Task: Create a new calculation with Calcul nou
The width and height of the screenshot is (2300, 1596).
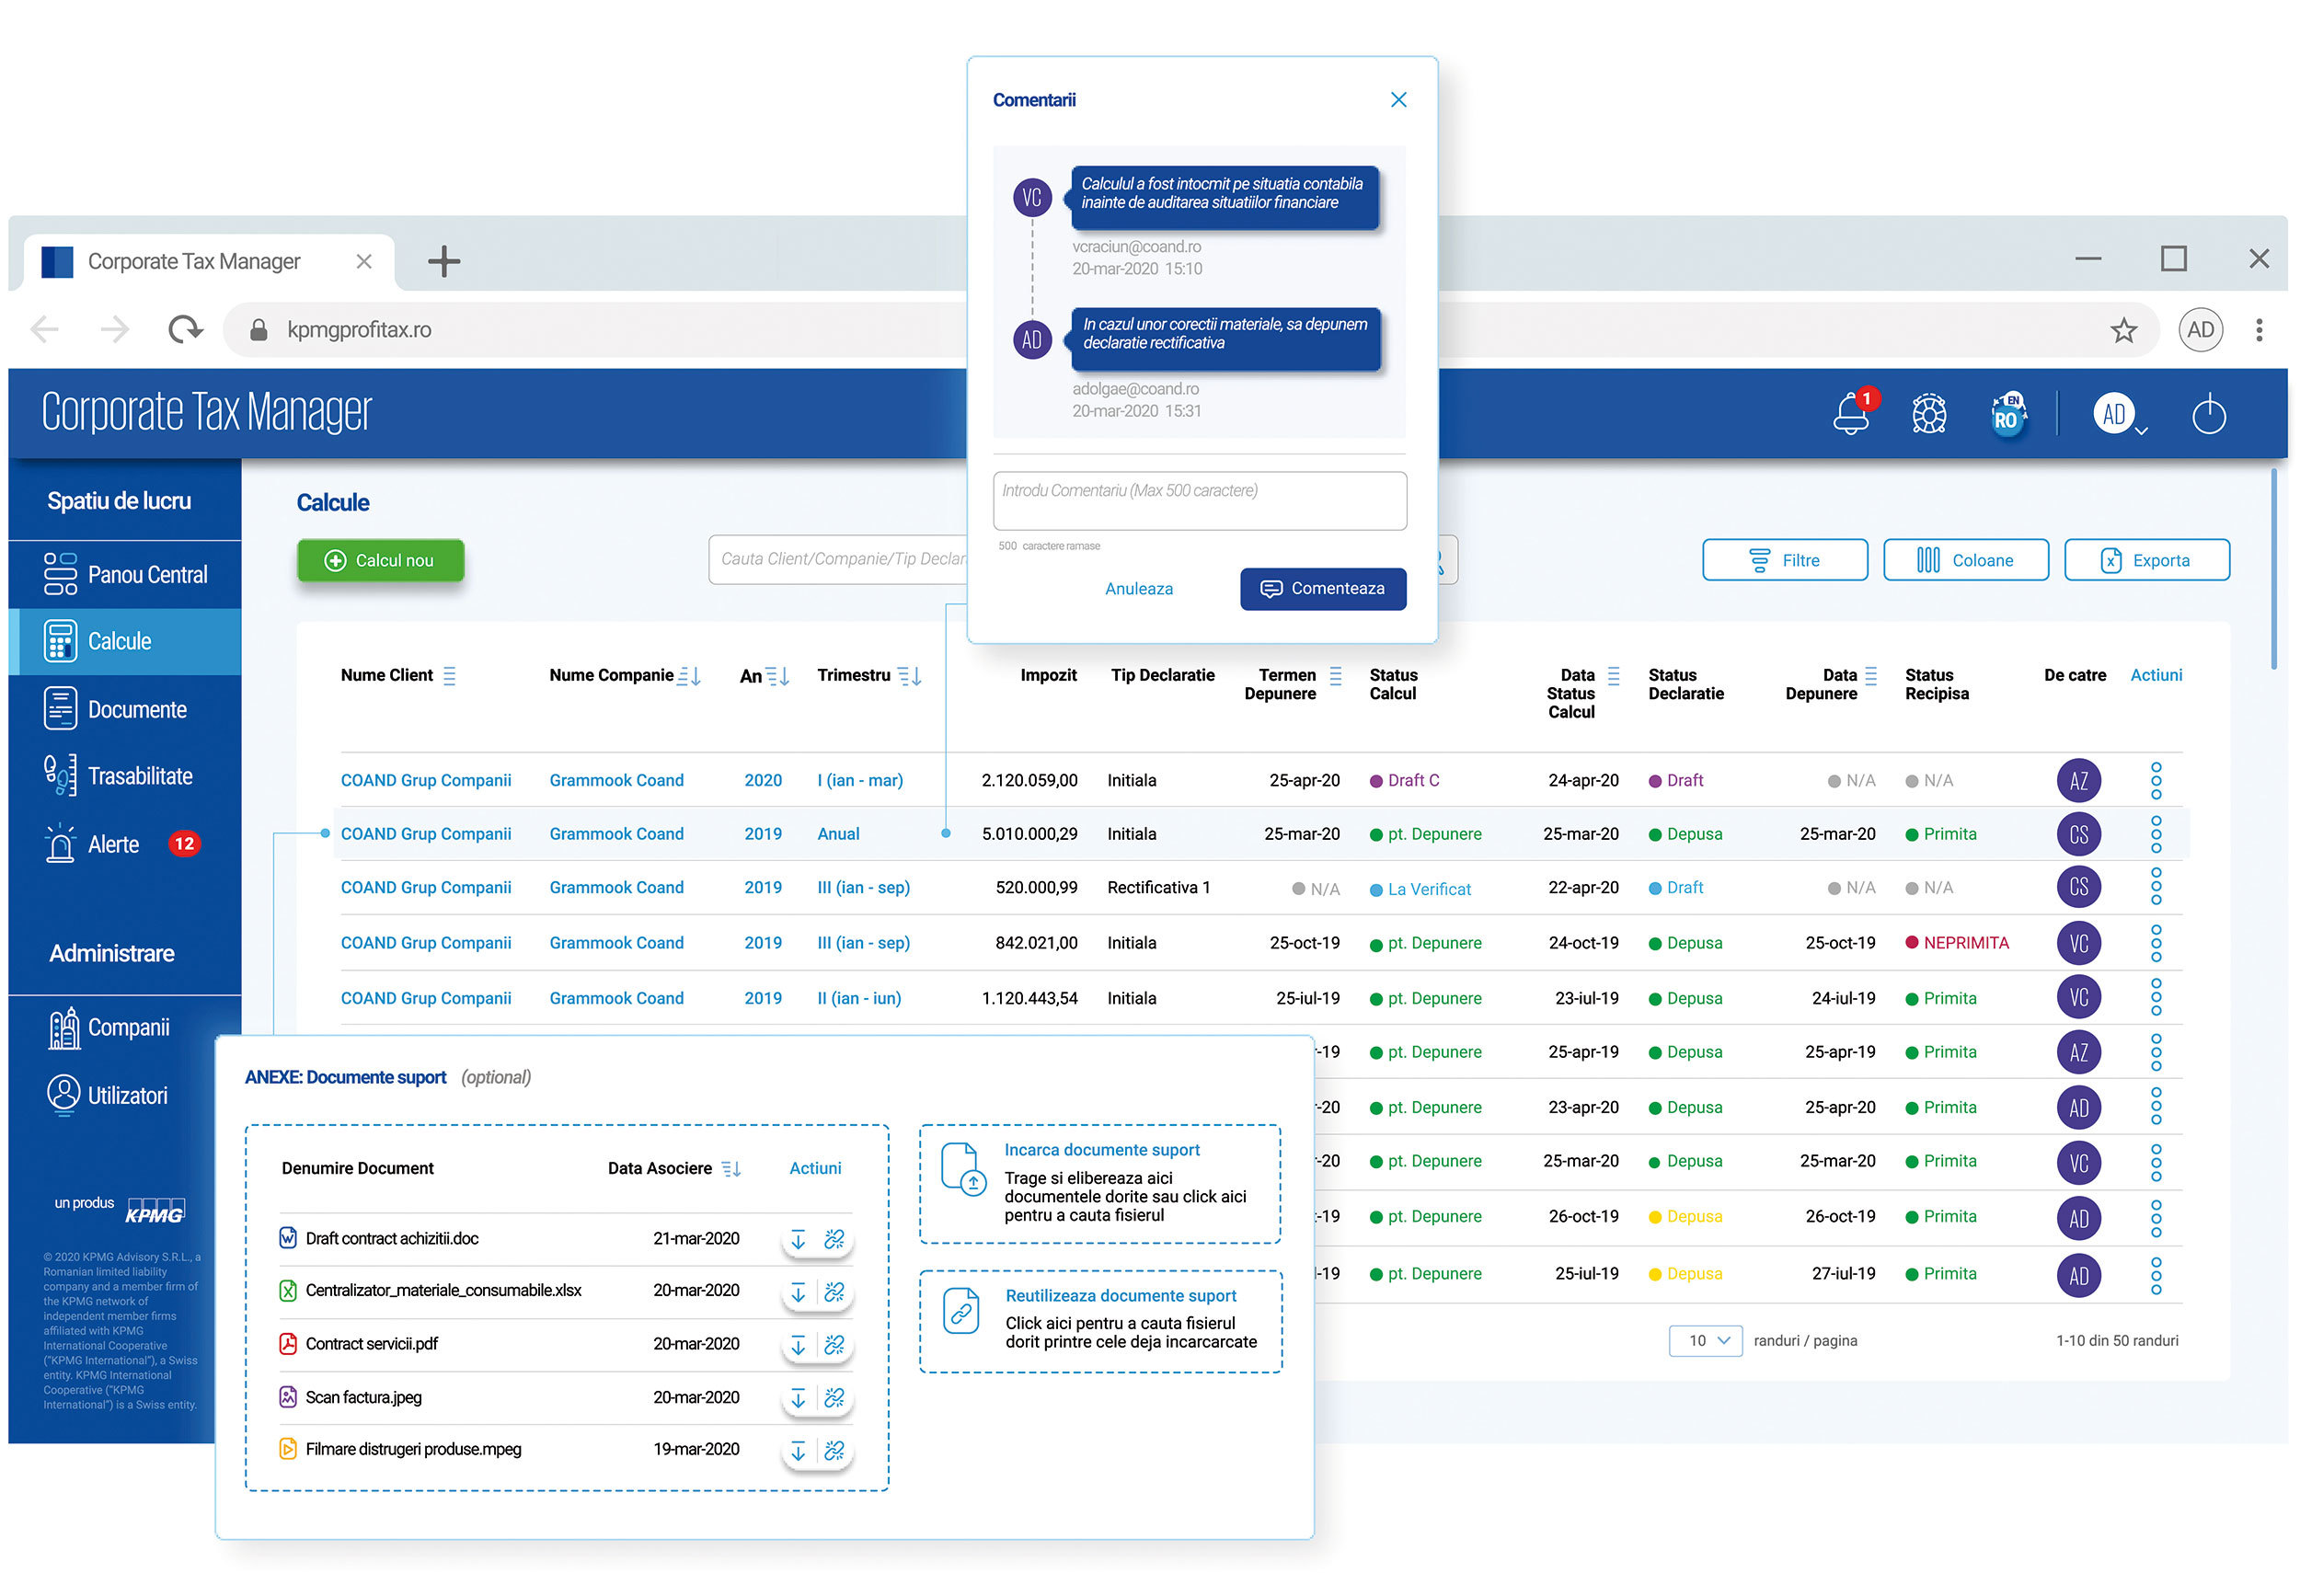Action: pos(380,561)
